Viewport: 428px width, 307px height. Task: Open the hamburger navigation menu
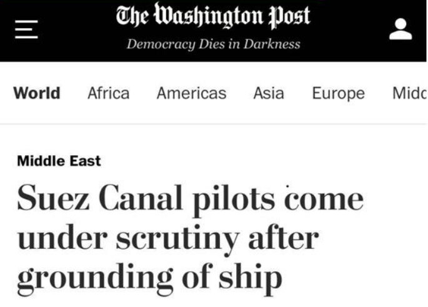[x=27, y=30]
